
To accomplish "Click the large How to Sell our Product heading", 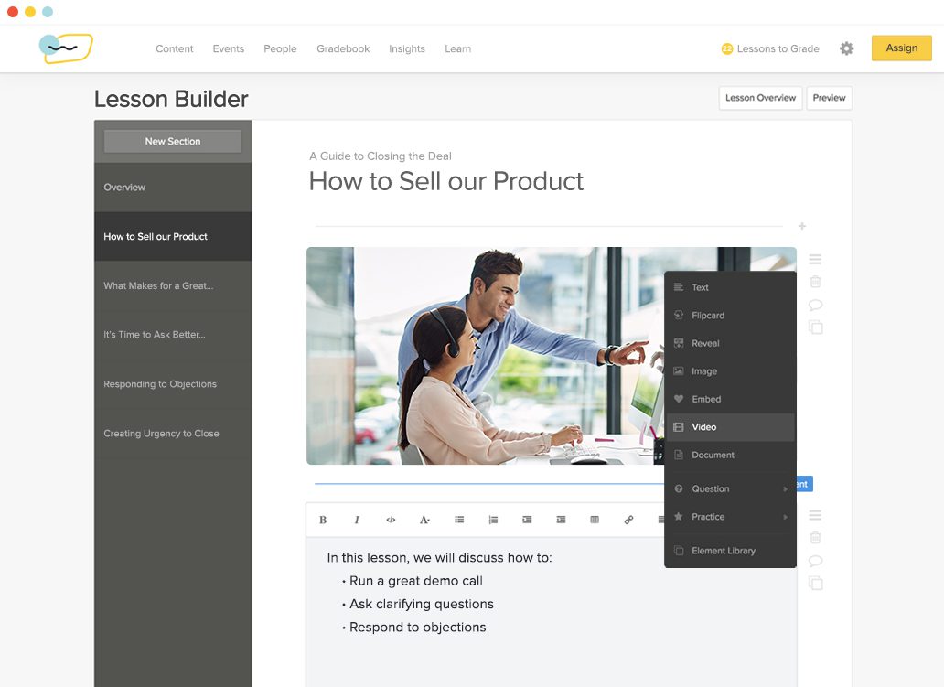I will pyautogui.click(x=446, y=181).
